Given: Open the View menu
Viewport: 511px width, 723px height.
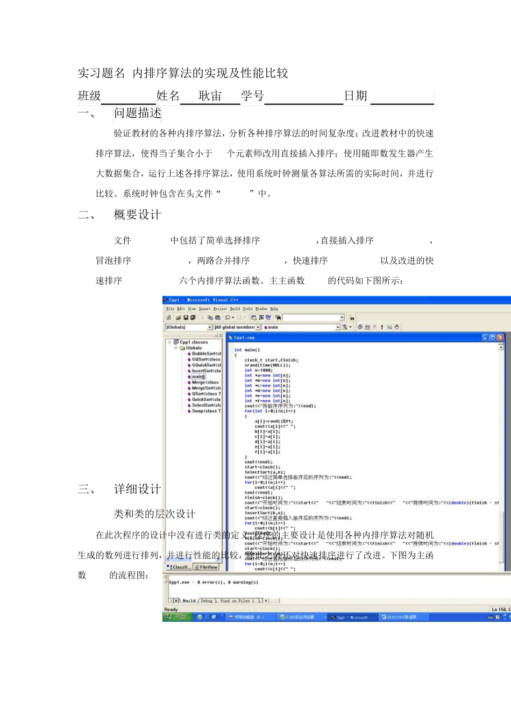Looking at the screenshot, I should click(192, 309).
